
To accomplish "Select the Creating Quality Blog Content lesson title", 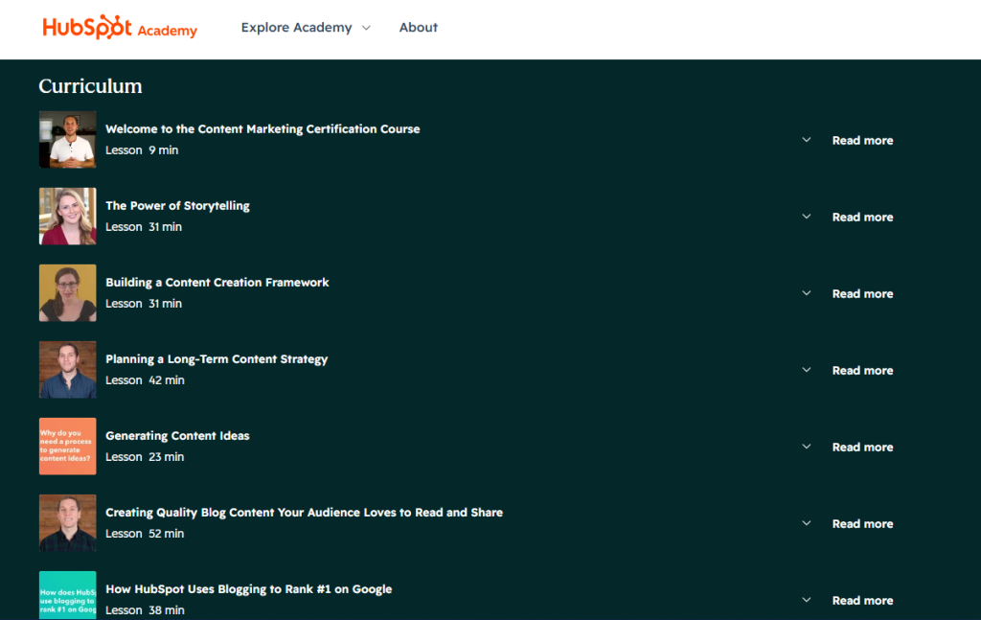I will point(304,513).
